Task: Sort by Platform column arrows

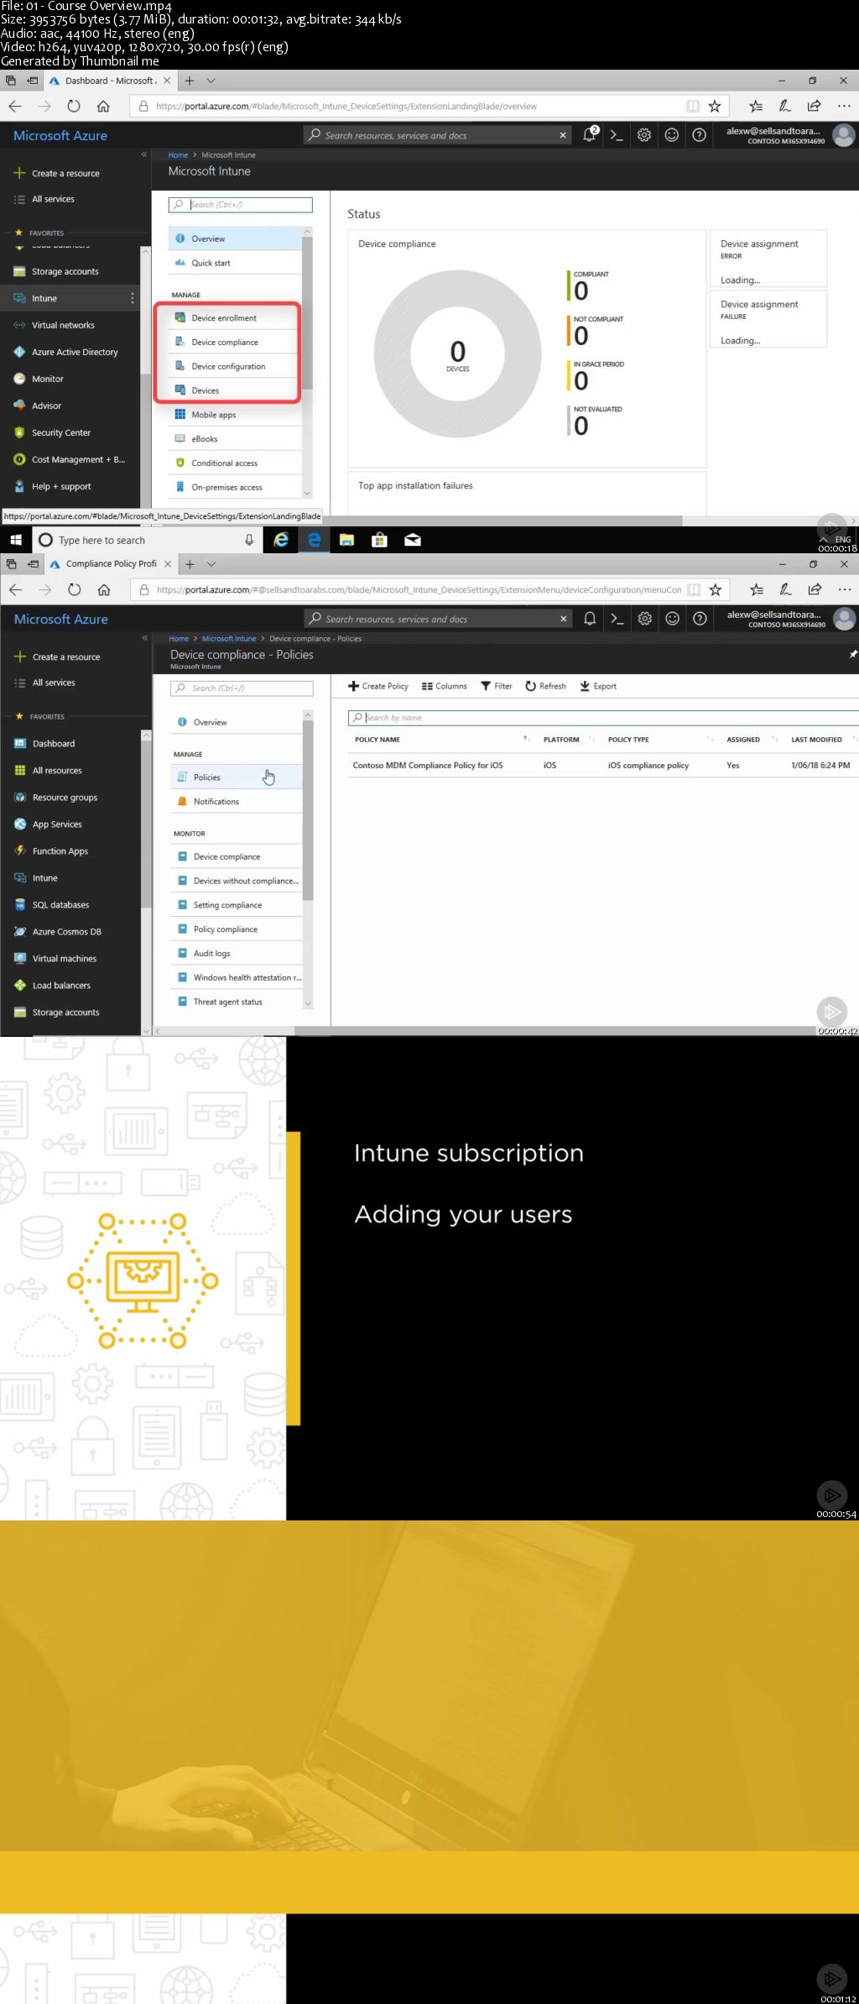Action: (591, 740)
